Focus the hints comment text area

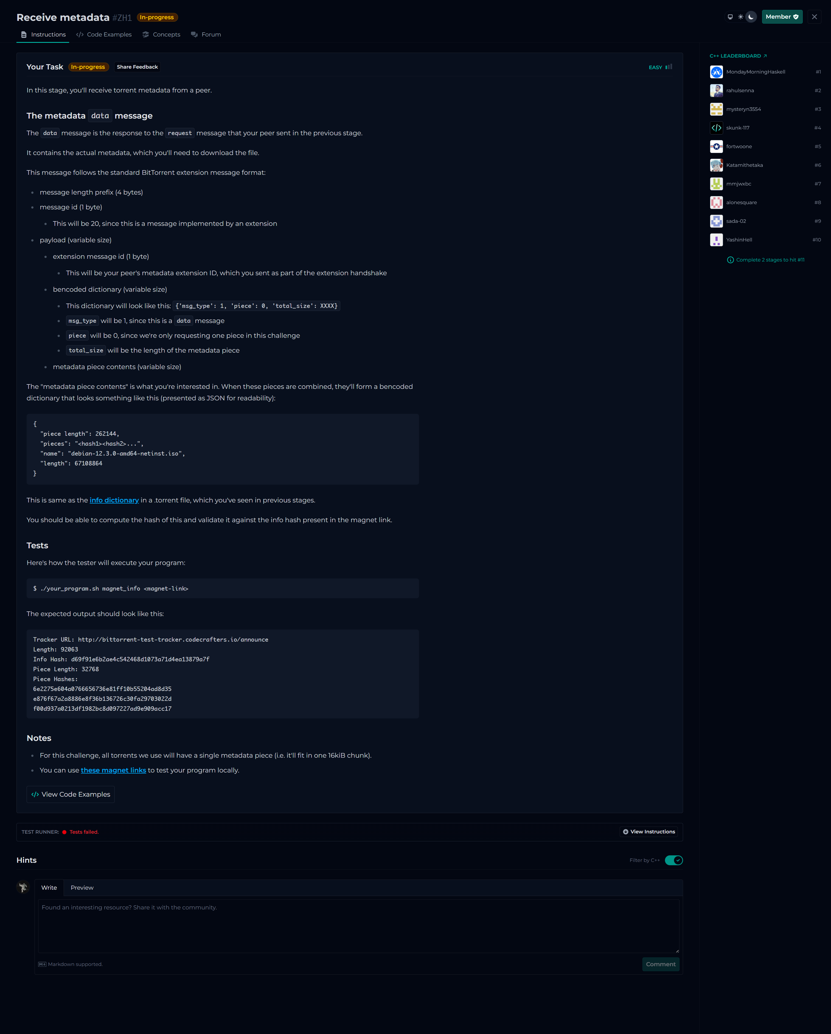[x=358, y=926]
